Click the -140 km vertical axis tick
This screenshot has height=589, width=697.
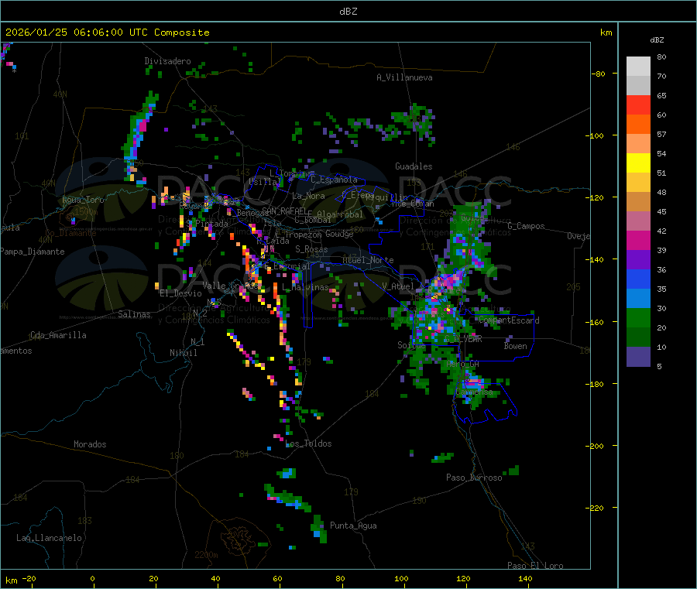(597, 260)
